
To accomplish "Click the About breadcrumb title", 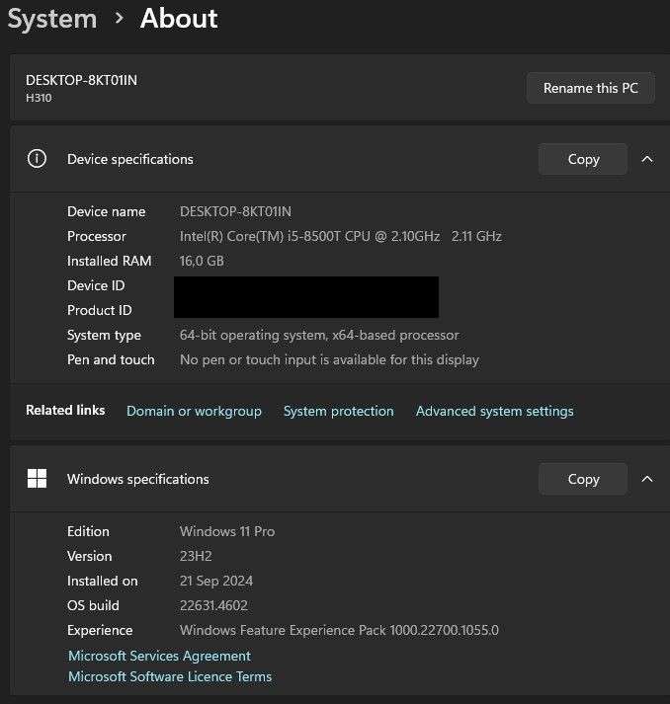I will tap(179, 19).
